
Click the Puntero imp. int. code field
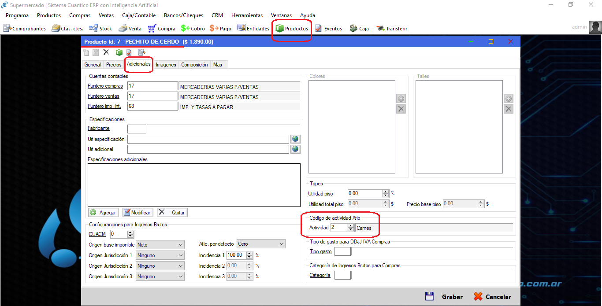152,106
